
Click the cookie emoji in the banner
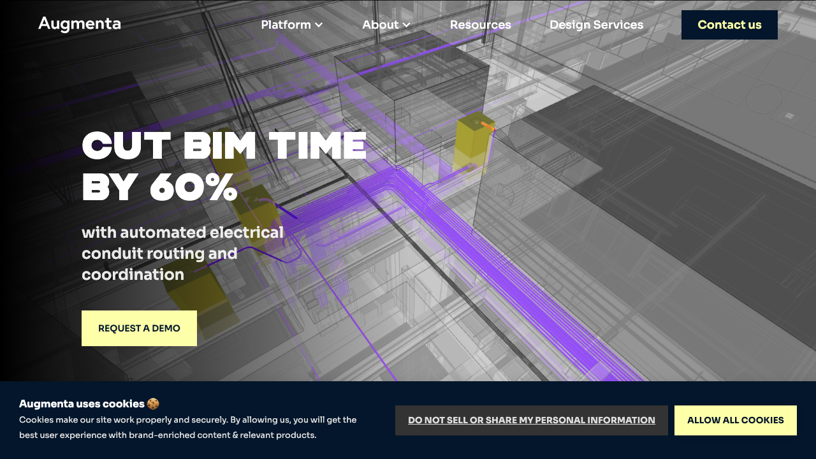[x=152, y=404]
